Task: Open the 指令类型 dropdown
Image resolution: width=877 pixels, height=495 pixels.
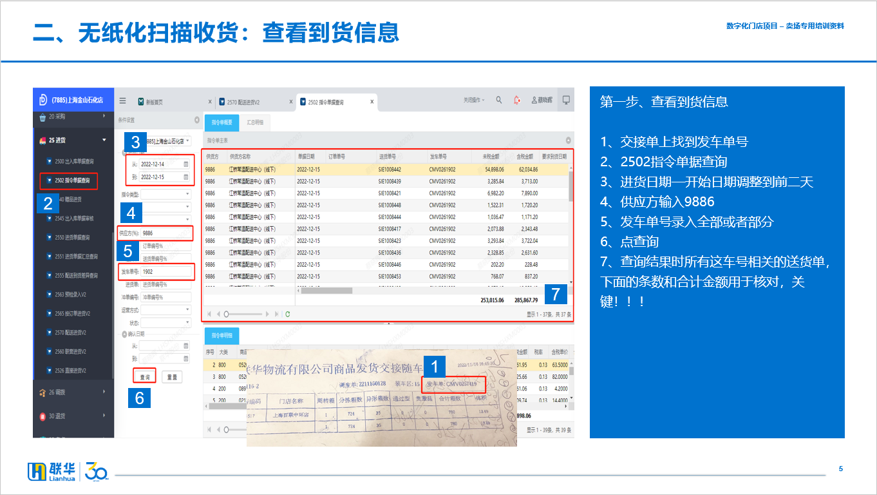Action: click(166, 193)
